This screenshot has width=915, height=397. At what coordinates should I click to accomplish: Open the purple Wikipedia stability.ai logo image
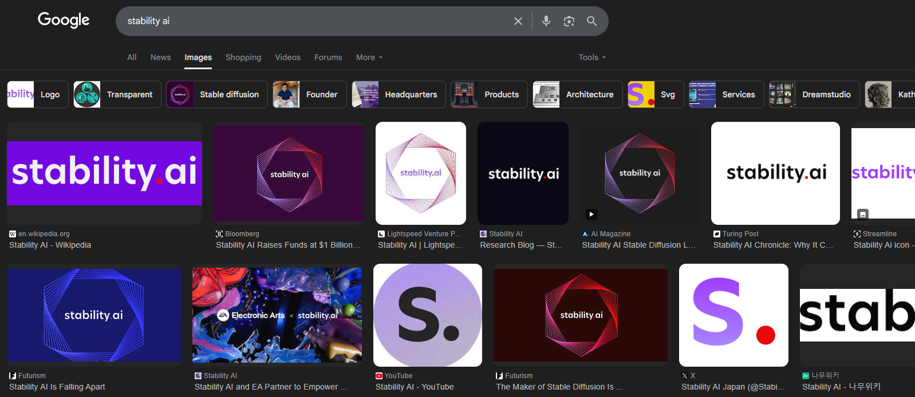click(x=104, y=173)
